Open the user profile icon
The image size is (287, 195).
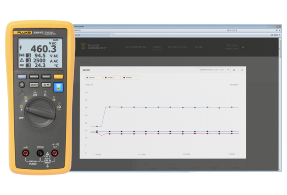tap(243, 47)
